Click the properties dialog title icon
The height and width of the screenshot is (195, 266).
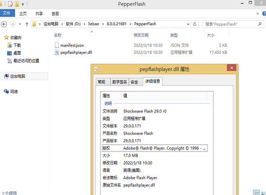pyautogui.click(x=96, y=69)
